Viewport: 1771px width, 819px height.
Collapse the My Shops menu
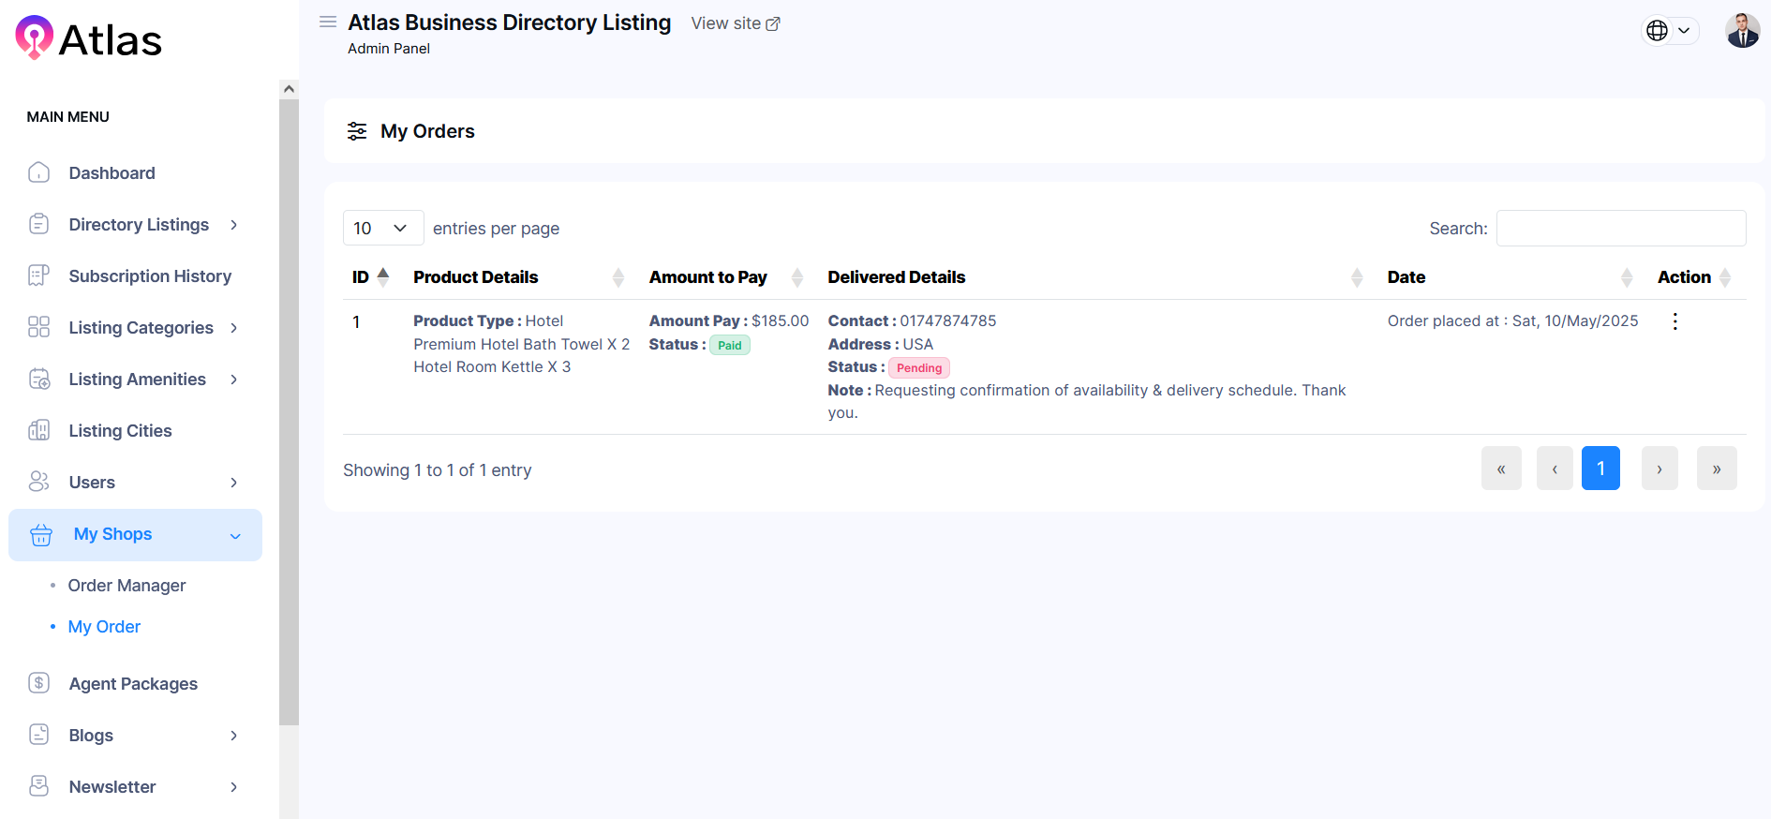(235, 535)
